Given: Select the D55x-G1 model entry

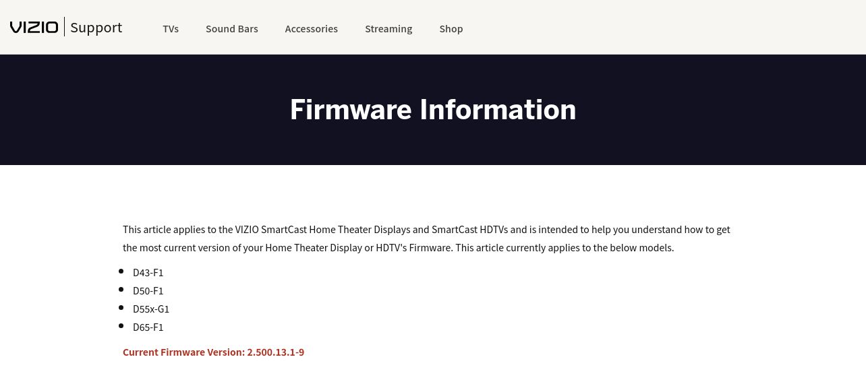Looking at the screenshot, I should pos(151,309).
